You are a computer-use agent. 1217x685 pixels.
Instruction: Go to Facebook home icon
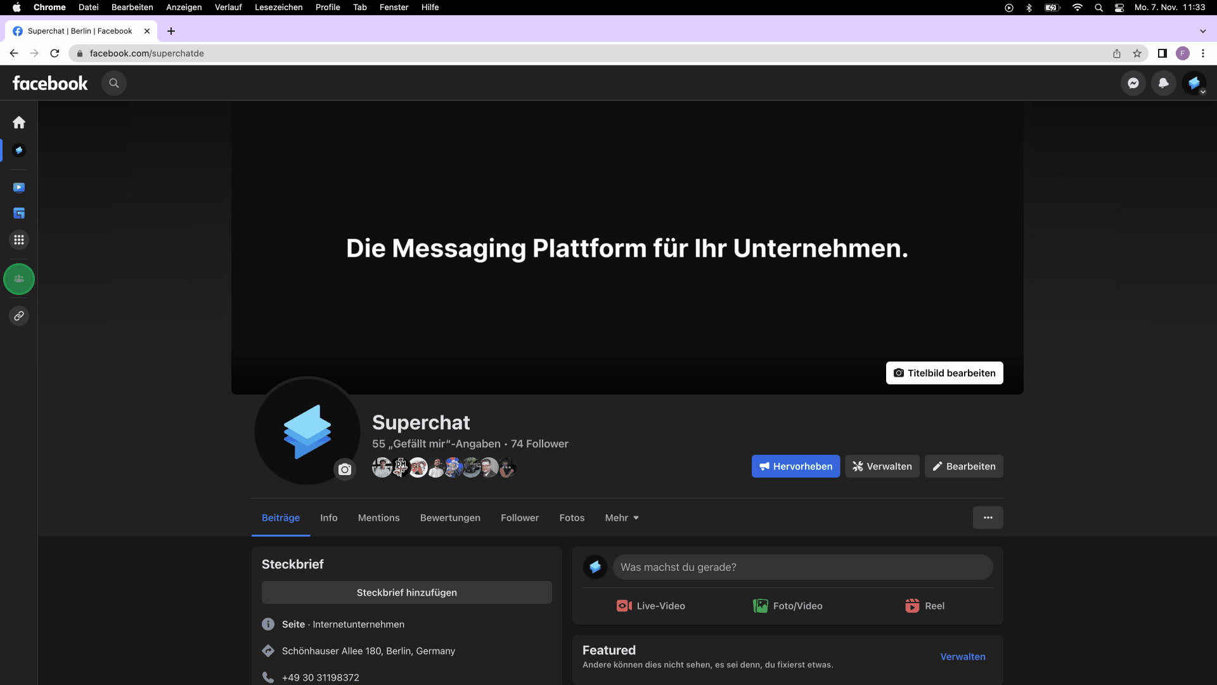coord(19,122)
